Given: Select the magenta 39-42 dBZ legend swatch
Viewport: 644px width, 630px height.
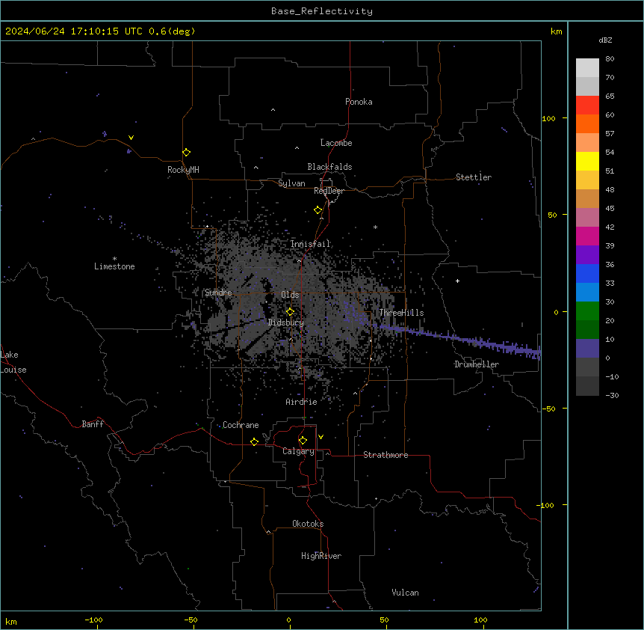Looking at the screenshot, I should (x=587, y=236).
